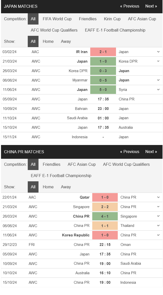Select Friendlies filter in China PR matches
The width and height of the screenshot is (163, 295).
point(51,165)
